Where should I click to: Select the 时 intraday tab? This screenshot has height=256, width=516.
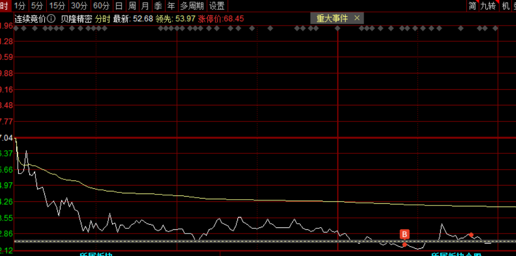tap(5, 6)
